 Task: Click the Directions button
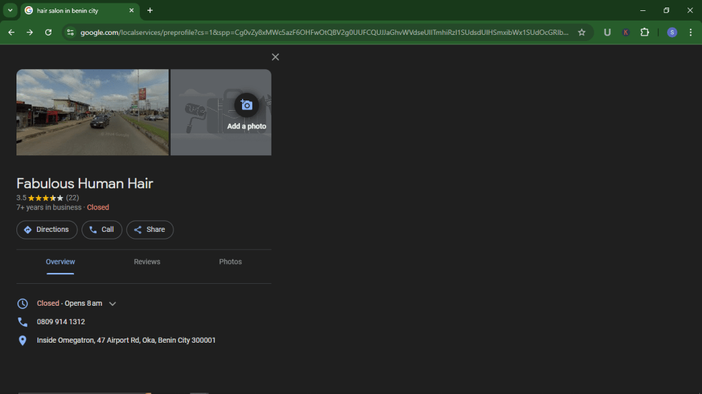47,230
